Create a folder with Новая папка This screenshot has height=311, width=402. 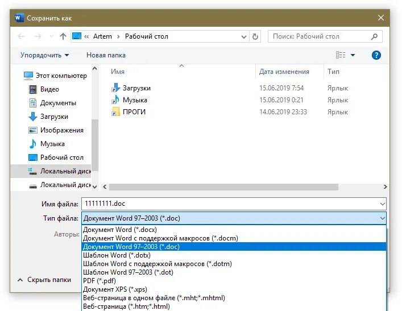tap(106, 55)
